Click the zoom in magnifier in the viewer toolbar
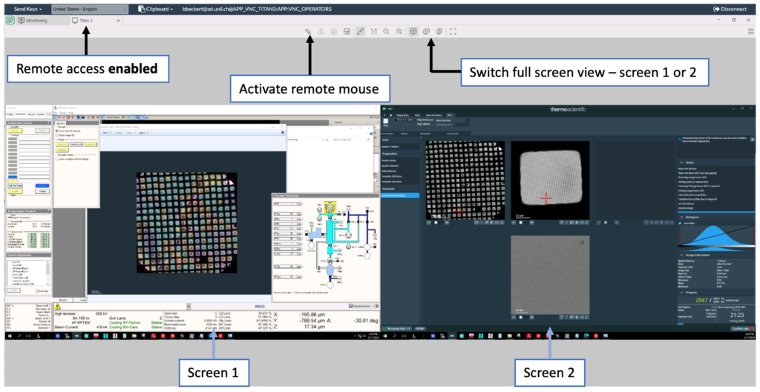Viewport: 760px width, 392px height. coord(399,31)
